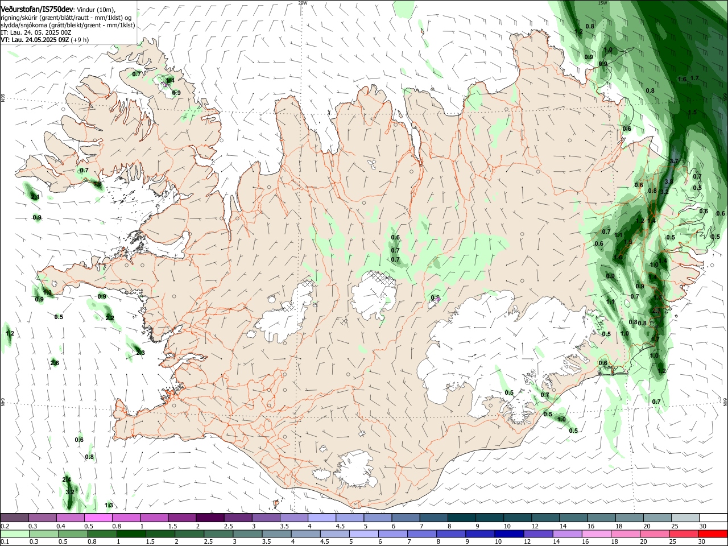Screen dimensions: 728x546
Task: Click the deep navy blue rain swatch labeled 10
Action: tap(509, 534)
